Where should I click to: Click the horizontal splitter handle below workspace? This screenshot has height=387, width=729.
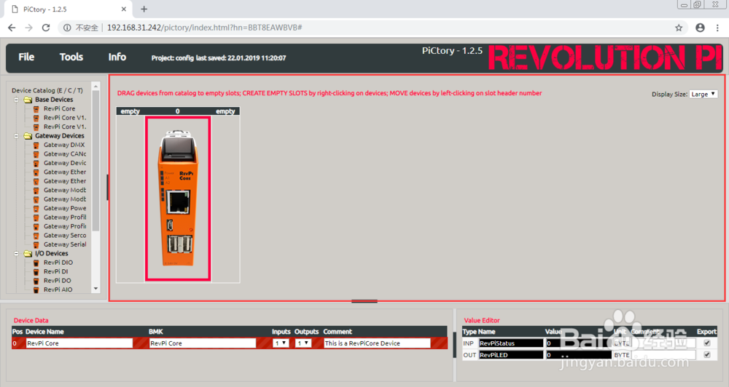364,301
